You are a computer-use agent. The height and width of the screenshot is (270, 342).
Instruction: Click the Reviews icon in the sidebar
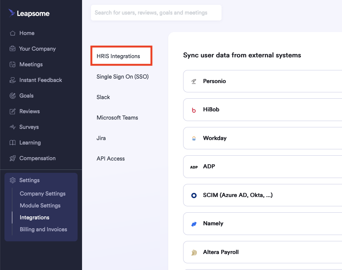coord(13,111)
